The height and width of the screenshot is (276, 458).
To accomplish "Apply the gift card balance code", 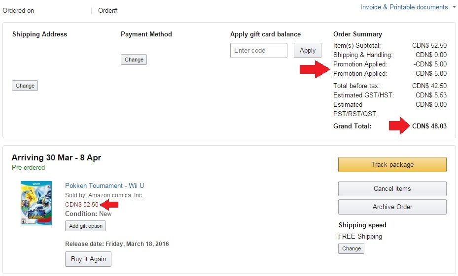I will [x=307, y=50].
